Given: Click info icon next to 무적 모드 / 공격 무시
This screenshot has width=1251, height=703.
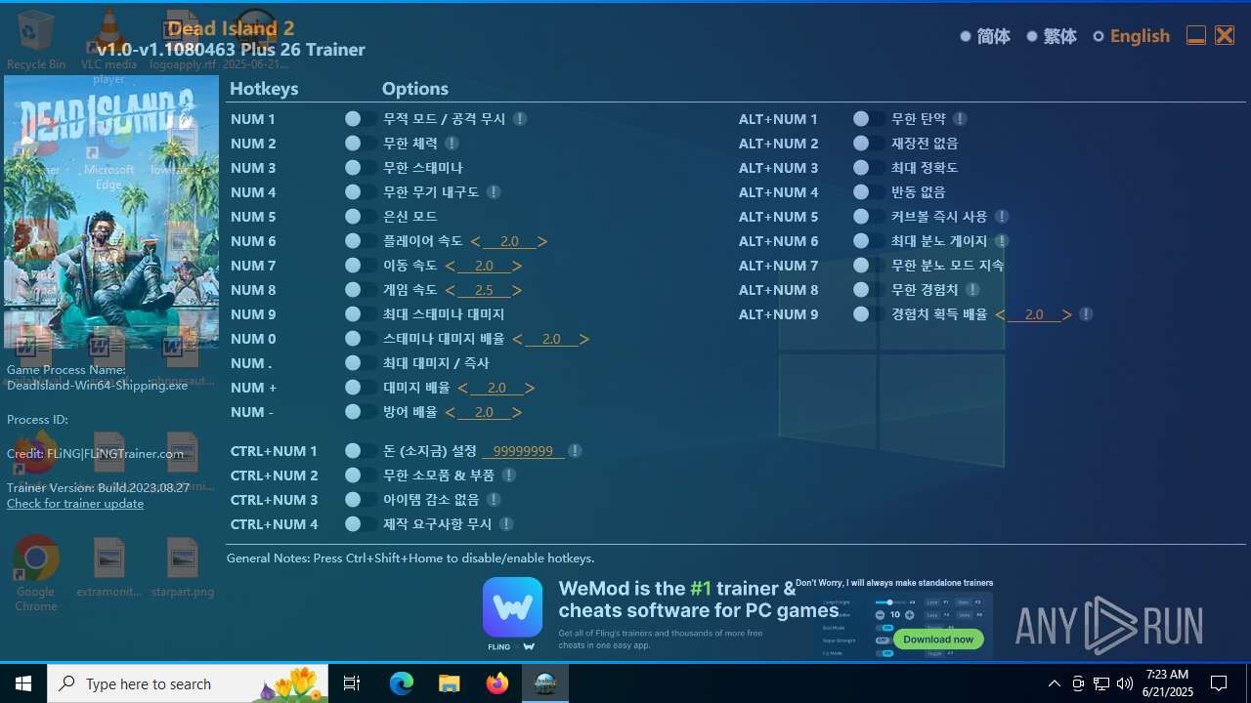Looking at the screenshot, I should 520,119.
